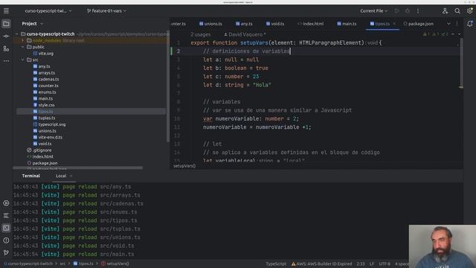Switch to the unions.ts tab
Screen dimensions: 476x268
tap(210, 24)
